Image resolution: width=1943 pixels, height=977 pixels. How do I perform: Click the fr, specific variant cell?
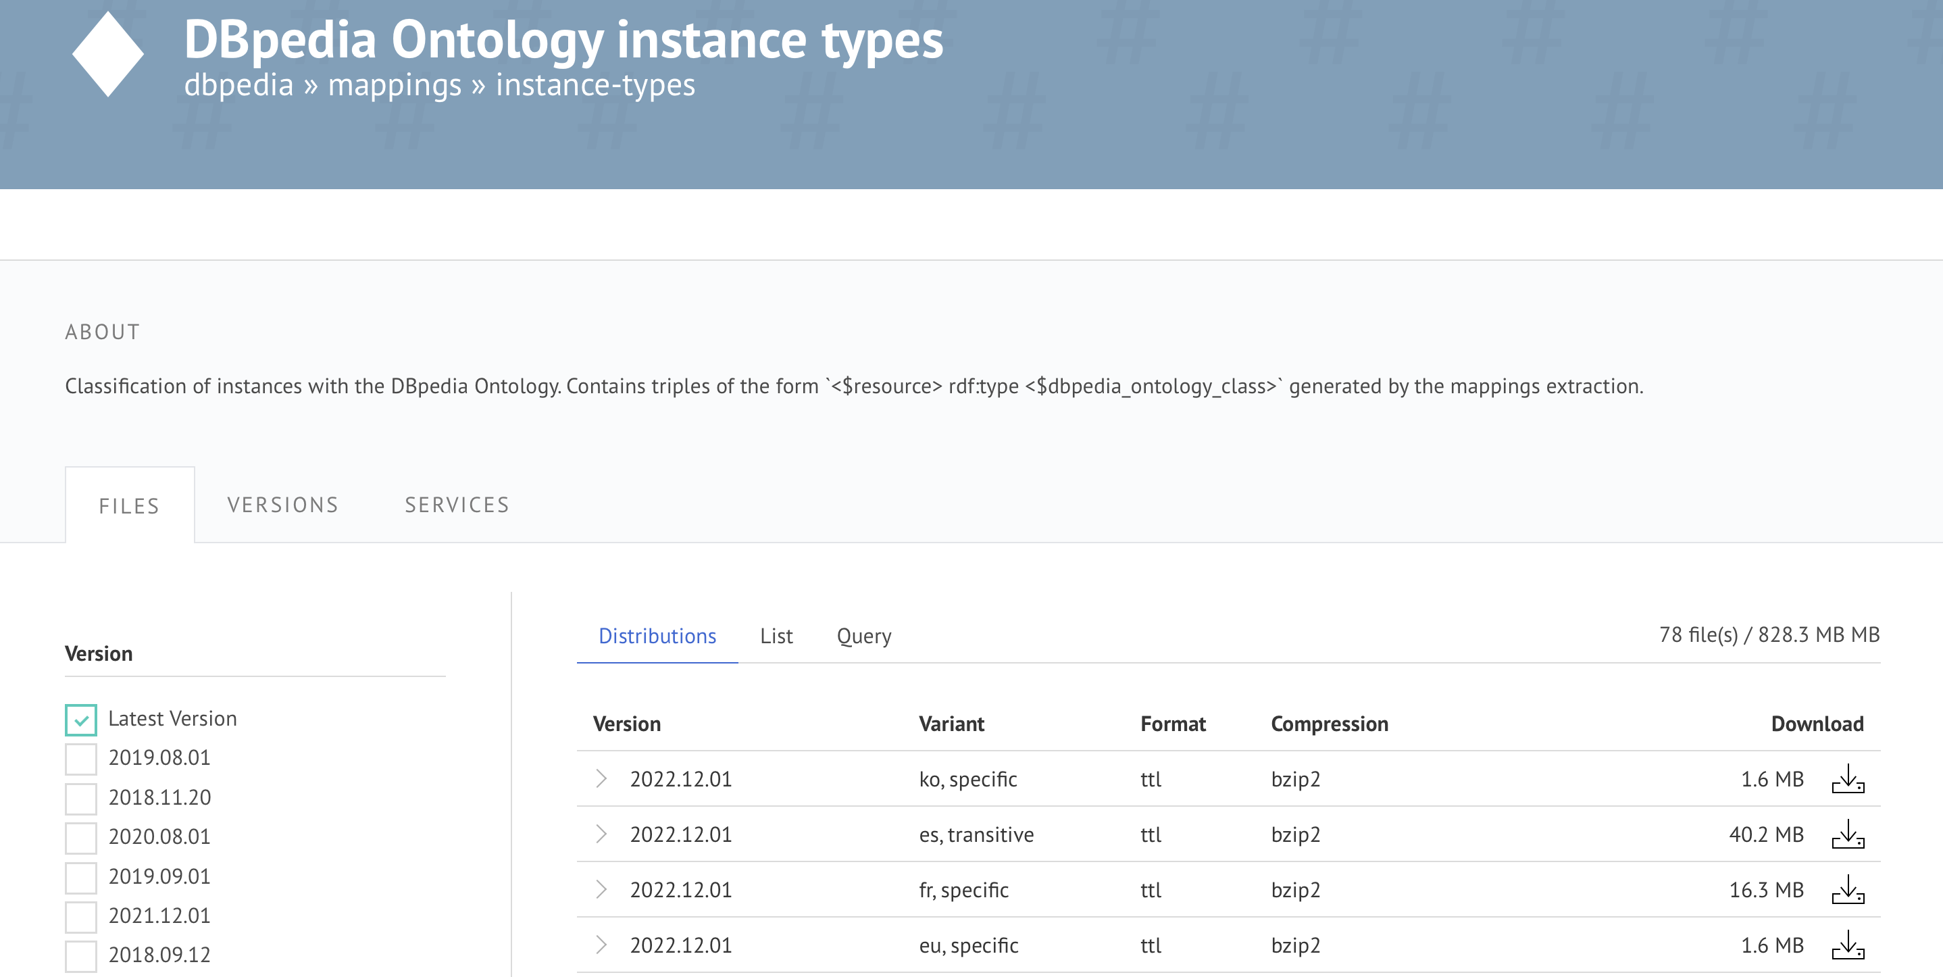[963, 891]
